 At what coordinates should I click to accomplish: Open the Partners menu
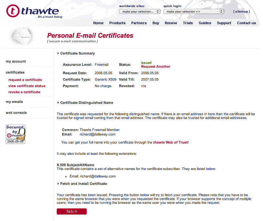[x=139, y=23]
